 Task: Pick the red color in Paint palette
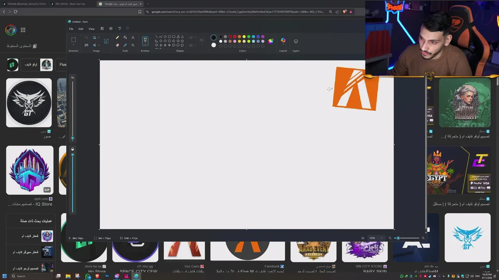[x=235, y=37]
